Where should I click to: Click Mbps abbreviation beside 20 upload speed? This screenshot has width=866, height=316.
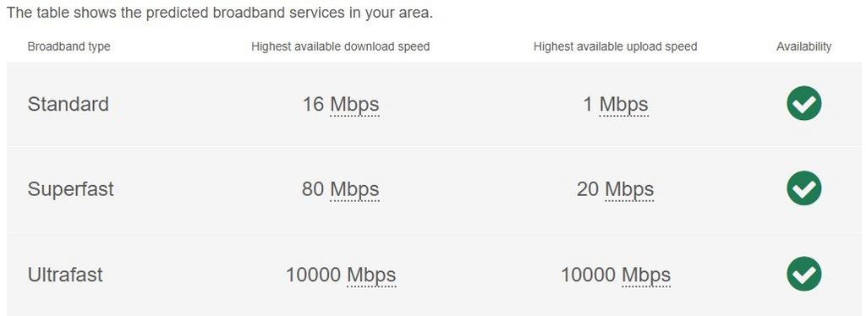tap(629, 189)
